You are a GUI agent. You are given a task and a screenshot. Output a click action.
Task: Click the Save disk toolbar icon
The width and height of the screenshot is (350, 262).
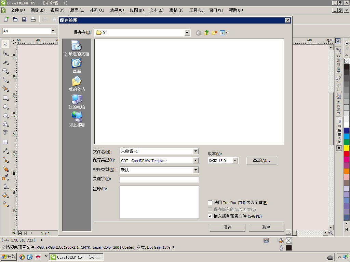(24, 19)
